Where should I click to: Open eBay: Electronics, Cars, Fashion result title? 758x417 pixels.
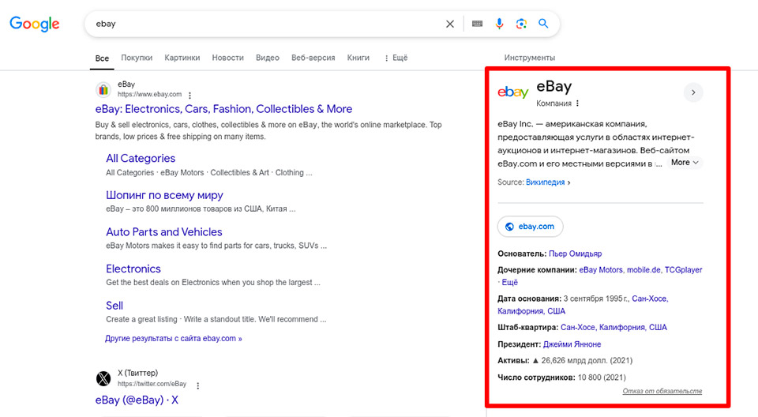[x=223, y=109]
